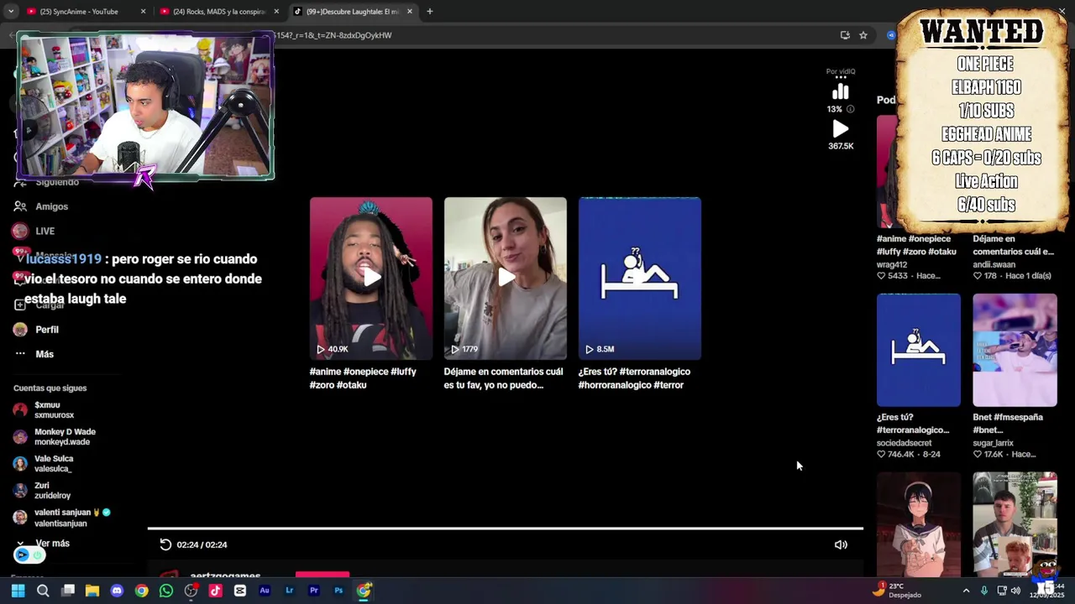Open the wrag412 author link
Viewport: 1075px width, 604px height.
pos(891,264)
